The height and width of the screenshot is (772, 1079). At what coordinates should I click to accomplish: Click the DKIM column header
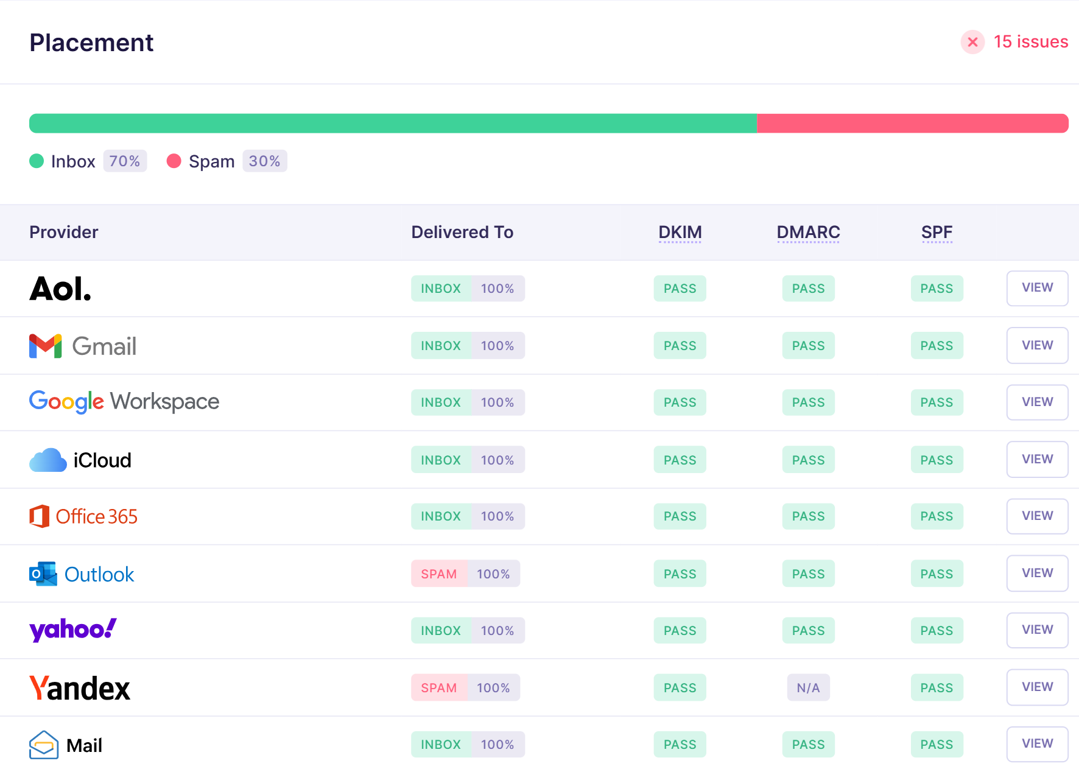pos(680,233)
